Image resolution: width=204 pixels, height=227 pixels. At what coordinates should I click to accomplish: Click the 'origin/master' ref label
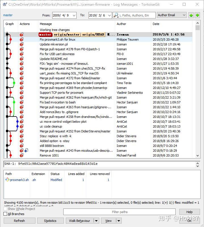[66, 34]
